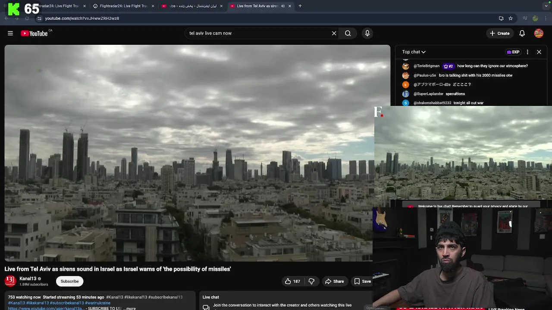Screen dimensions: 552x310
Task: Open the Kanal13 channel name link
Action: 28,279
